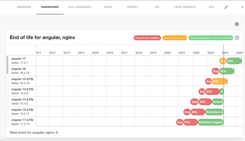This screenshot has height=141, width=245.
Task: Click the green Extended support bar for angular 11
Action: pyautogui.click(x=211, y=122)
